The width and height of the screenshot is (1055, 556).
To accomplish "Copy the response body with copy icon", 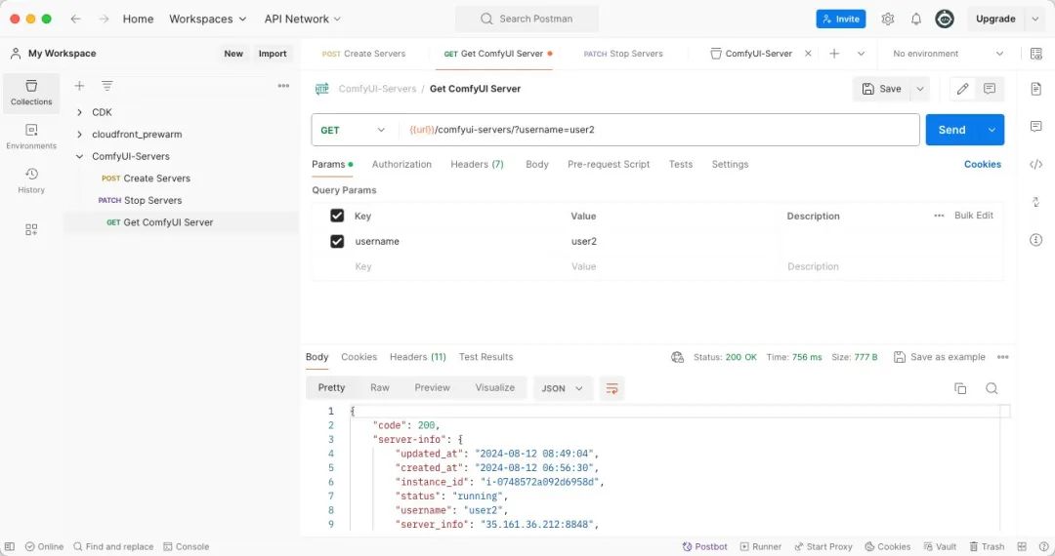I will (x=960, y=388).
